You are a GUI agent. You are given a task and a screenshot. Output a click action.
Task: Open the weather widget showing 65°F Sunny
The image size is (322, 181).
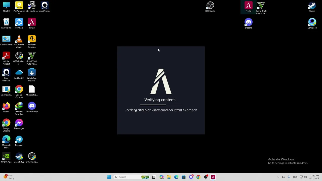point(9,177)
